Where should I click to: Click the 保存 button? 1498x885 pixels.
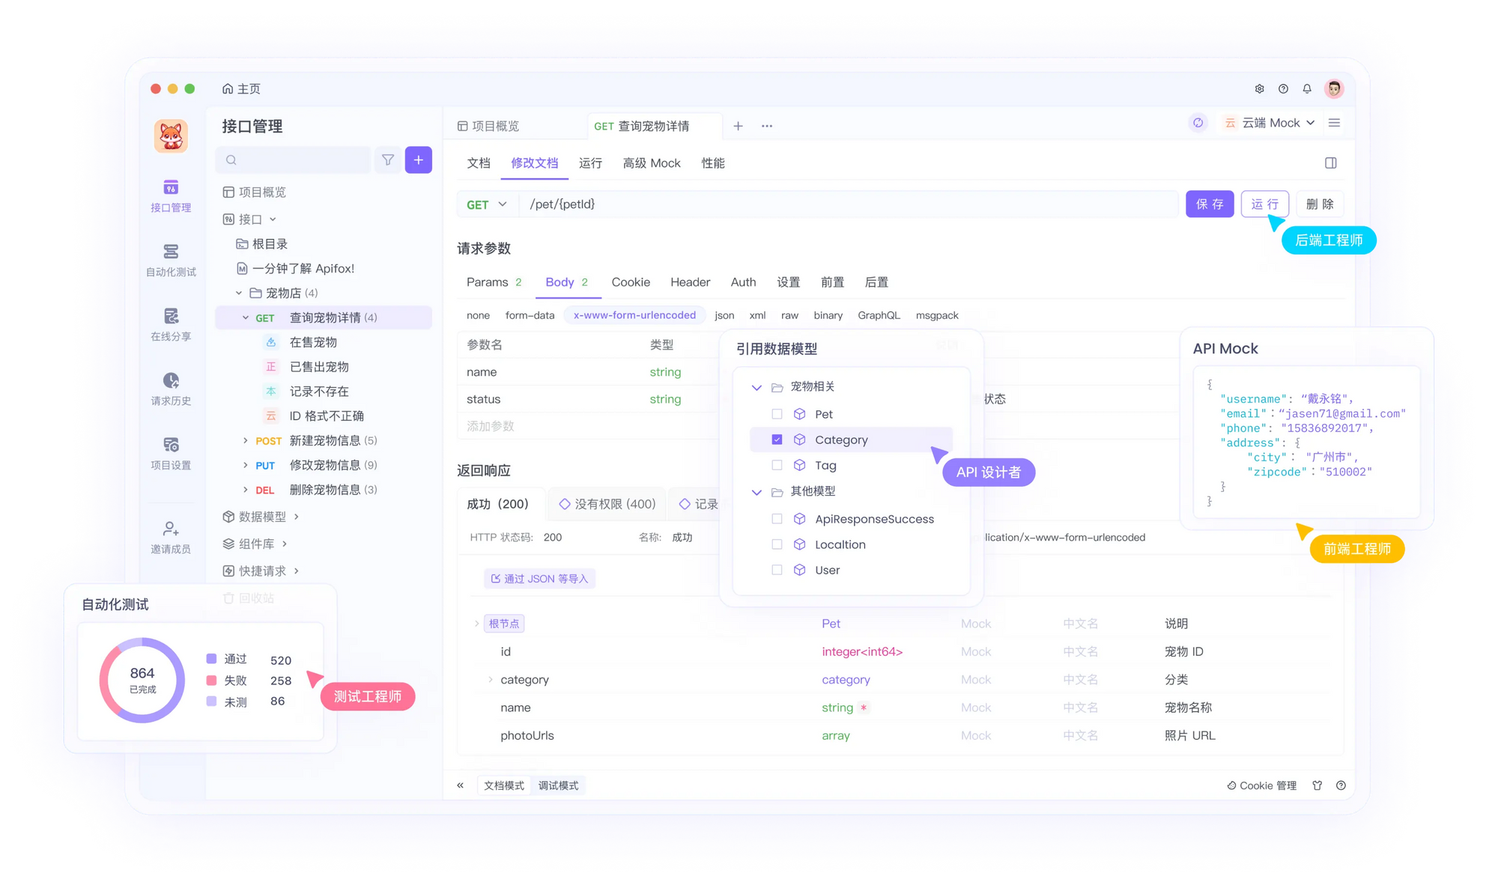(1210, 204)
